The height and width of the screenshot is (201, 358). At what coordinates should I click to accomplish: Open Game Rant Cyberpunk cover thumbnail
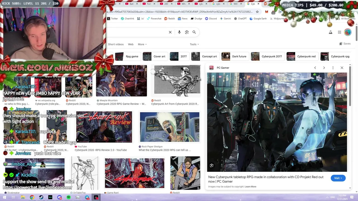pos(135,173)
